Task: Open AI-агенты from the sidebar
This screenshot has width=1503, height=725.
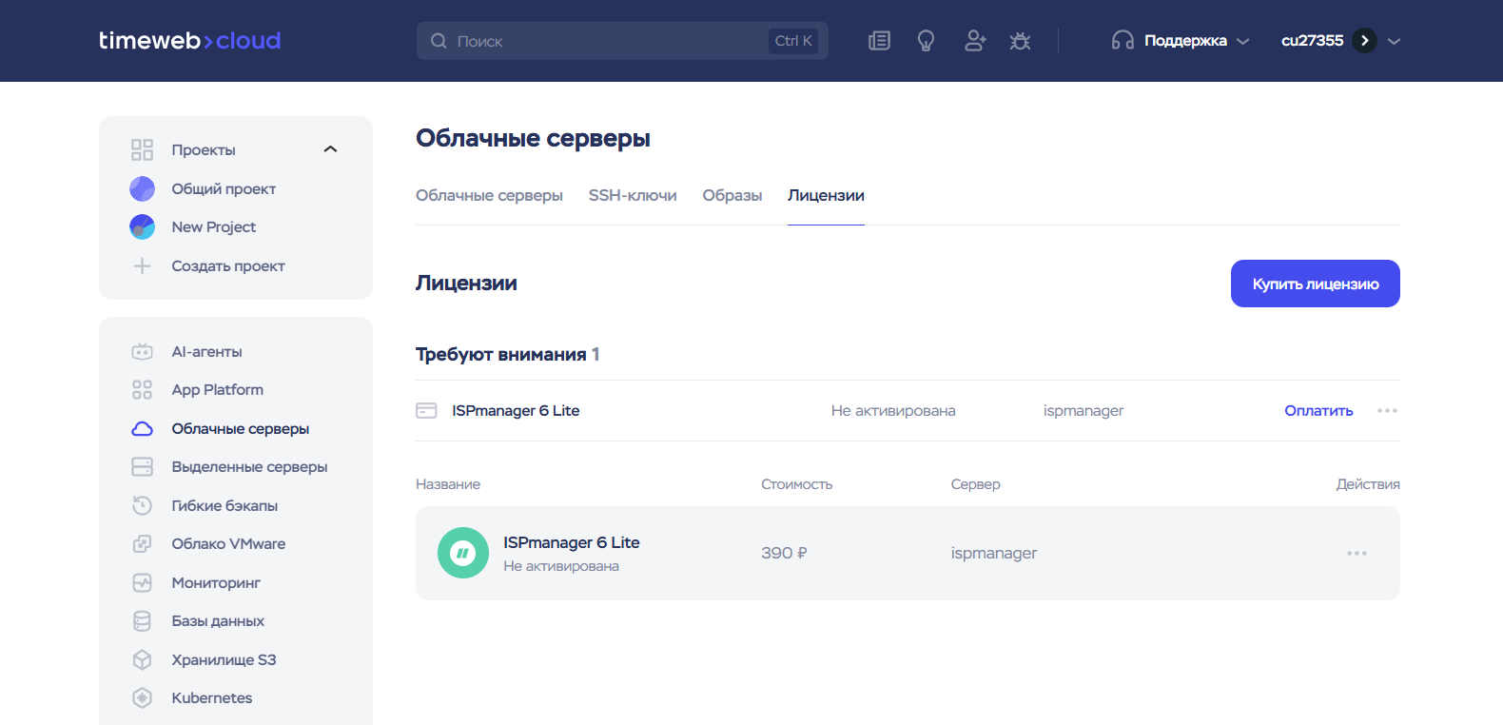Action: tap(206, 352)
